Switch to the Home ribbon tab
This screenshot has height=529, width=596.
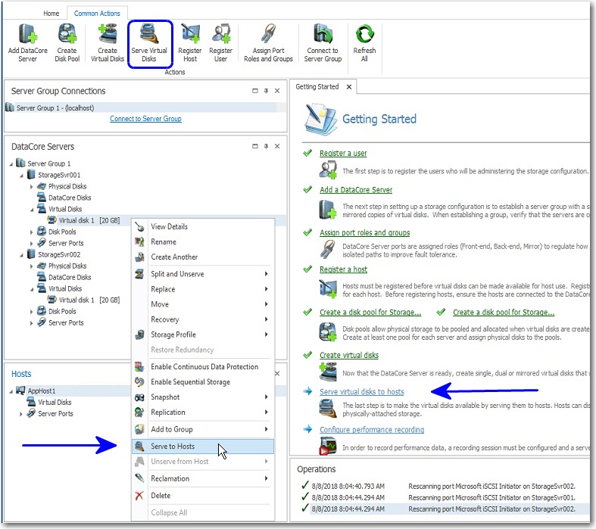51,14
